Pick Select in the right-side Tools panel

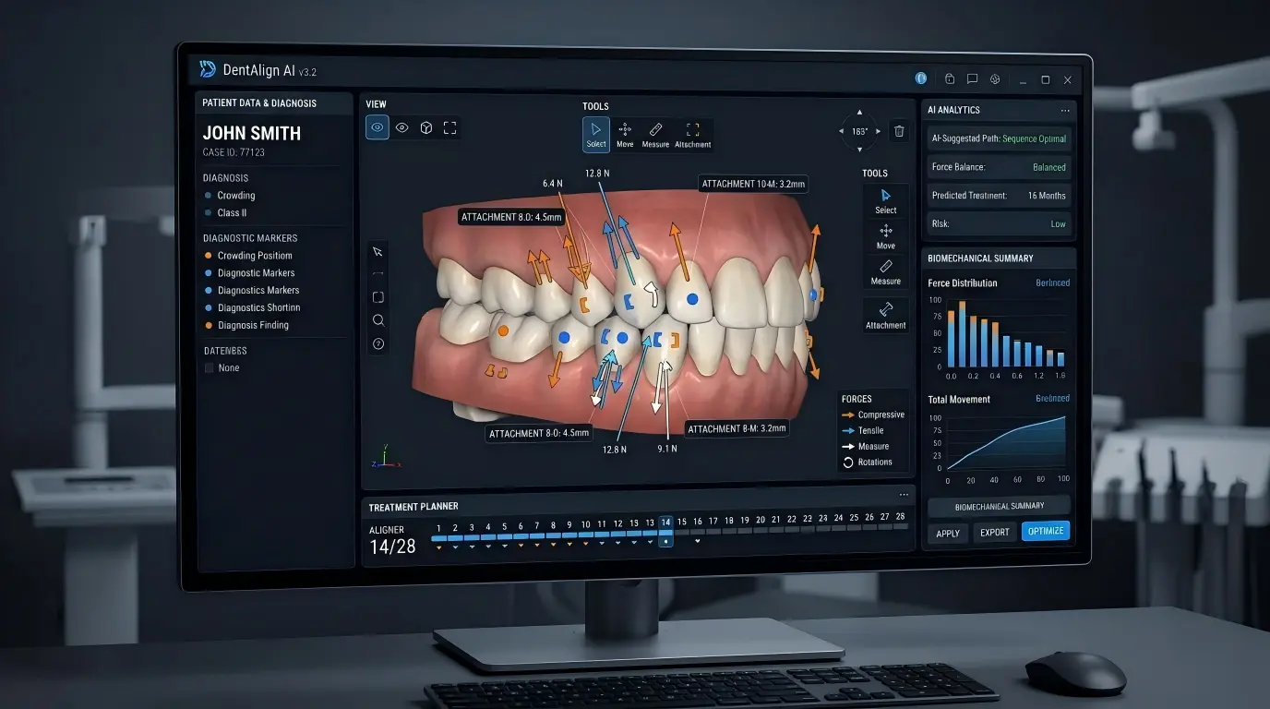coord(886,201)
